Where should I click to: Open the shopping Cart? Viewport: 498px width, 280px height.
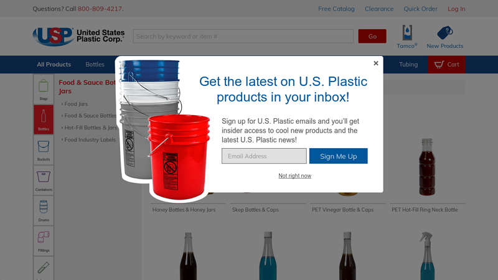coord(446,65)
